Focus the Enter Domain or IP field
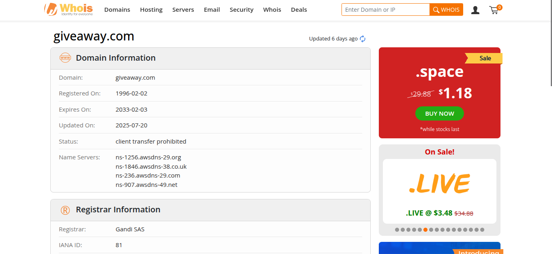 click(x=385, y=10)
